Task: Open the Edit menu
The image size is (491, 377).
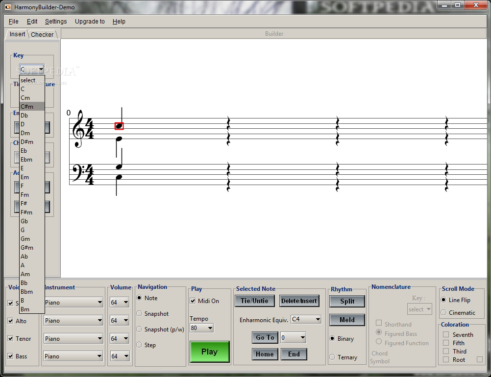Action: [x=32, y=21]
